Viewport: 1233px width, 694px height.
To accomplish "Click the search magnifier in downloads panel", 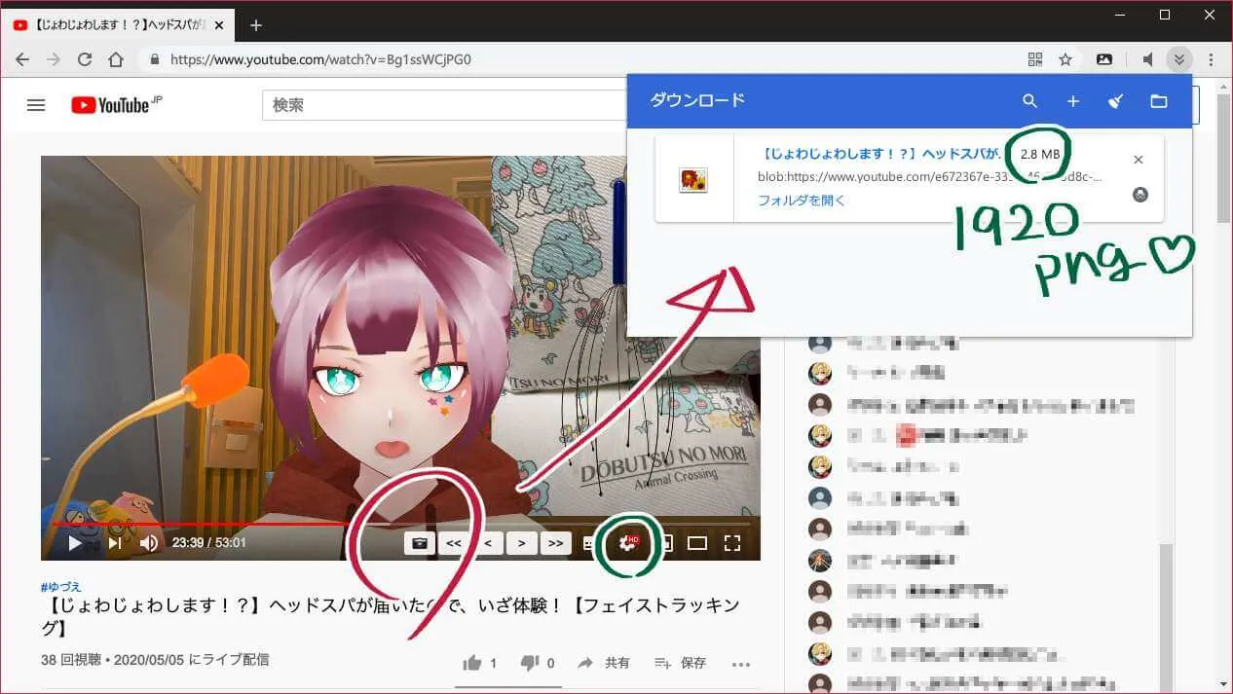I will (x=1029, y=101).
